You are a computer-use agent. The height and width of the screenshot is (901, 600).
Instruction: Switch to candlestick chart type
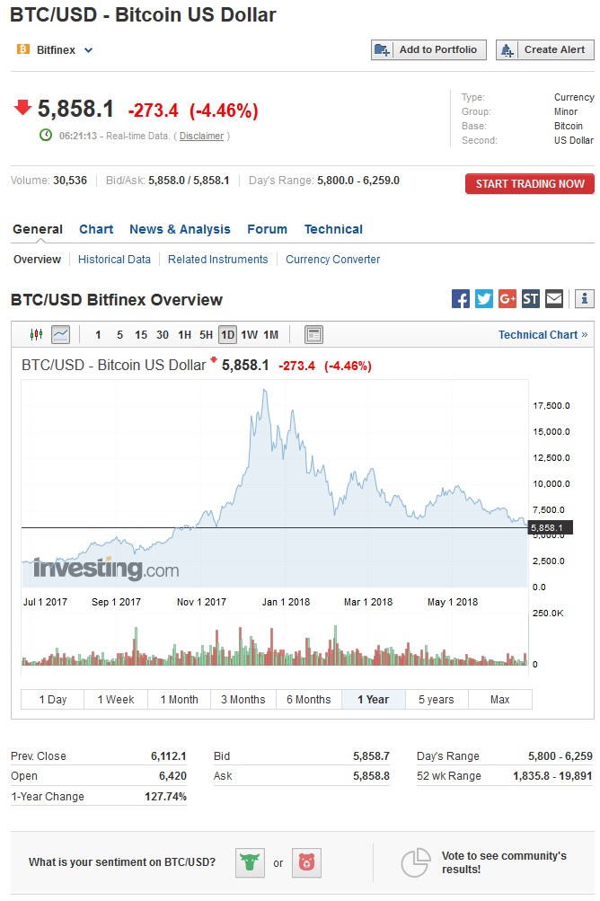[36, 334]
